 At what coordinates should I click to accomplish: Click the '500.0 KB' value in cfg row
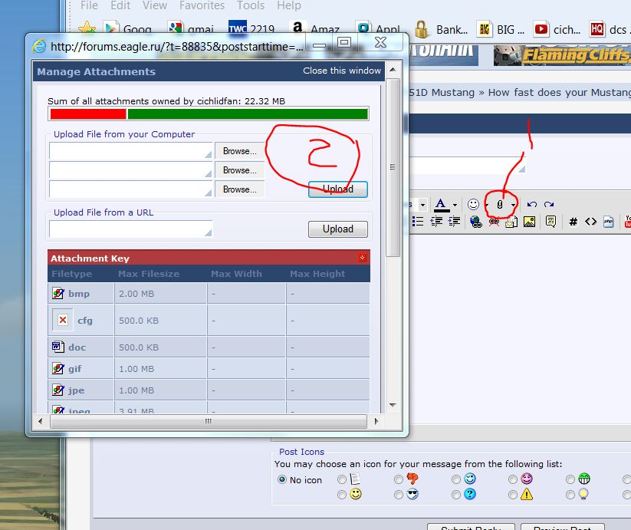coord(139,321)
